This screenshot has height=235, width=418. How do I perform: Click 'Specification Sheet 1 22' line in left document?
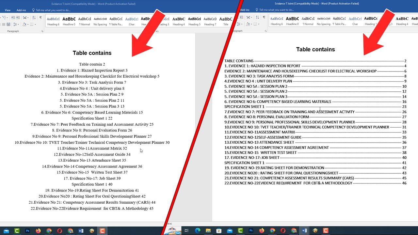pos(92,118)
